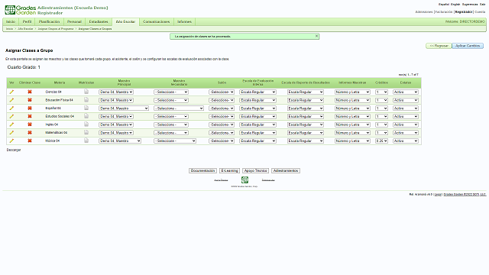Viewport: 489px width, 275px height.
Task: Click Año Escolar in the breadcrumb
Action: pos(25,29)
